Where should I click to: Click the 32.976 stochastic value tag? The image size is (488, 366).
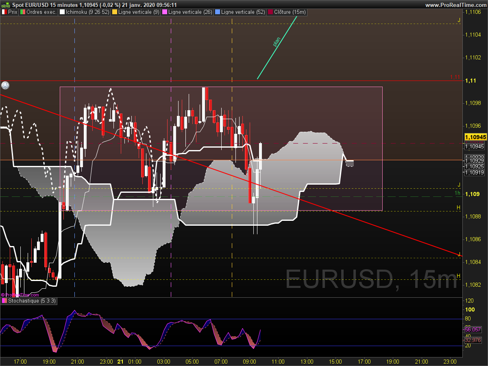point(473,340)
